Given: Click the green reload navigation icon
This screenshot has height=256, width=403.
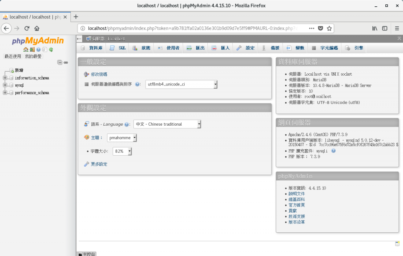Looking at the screenshot, I should (x=51, y=49).
